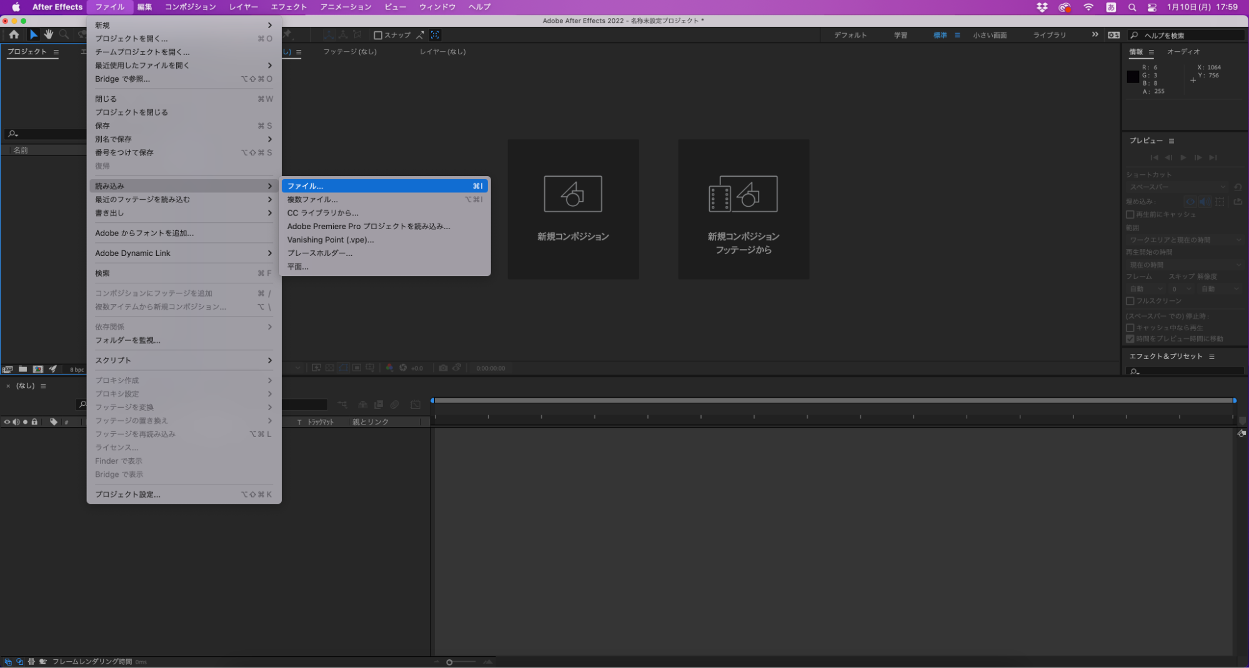Click the reset exposure icon next to +0.0
This screenshot has height=668, width=1249.
[x=403, y=368]
